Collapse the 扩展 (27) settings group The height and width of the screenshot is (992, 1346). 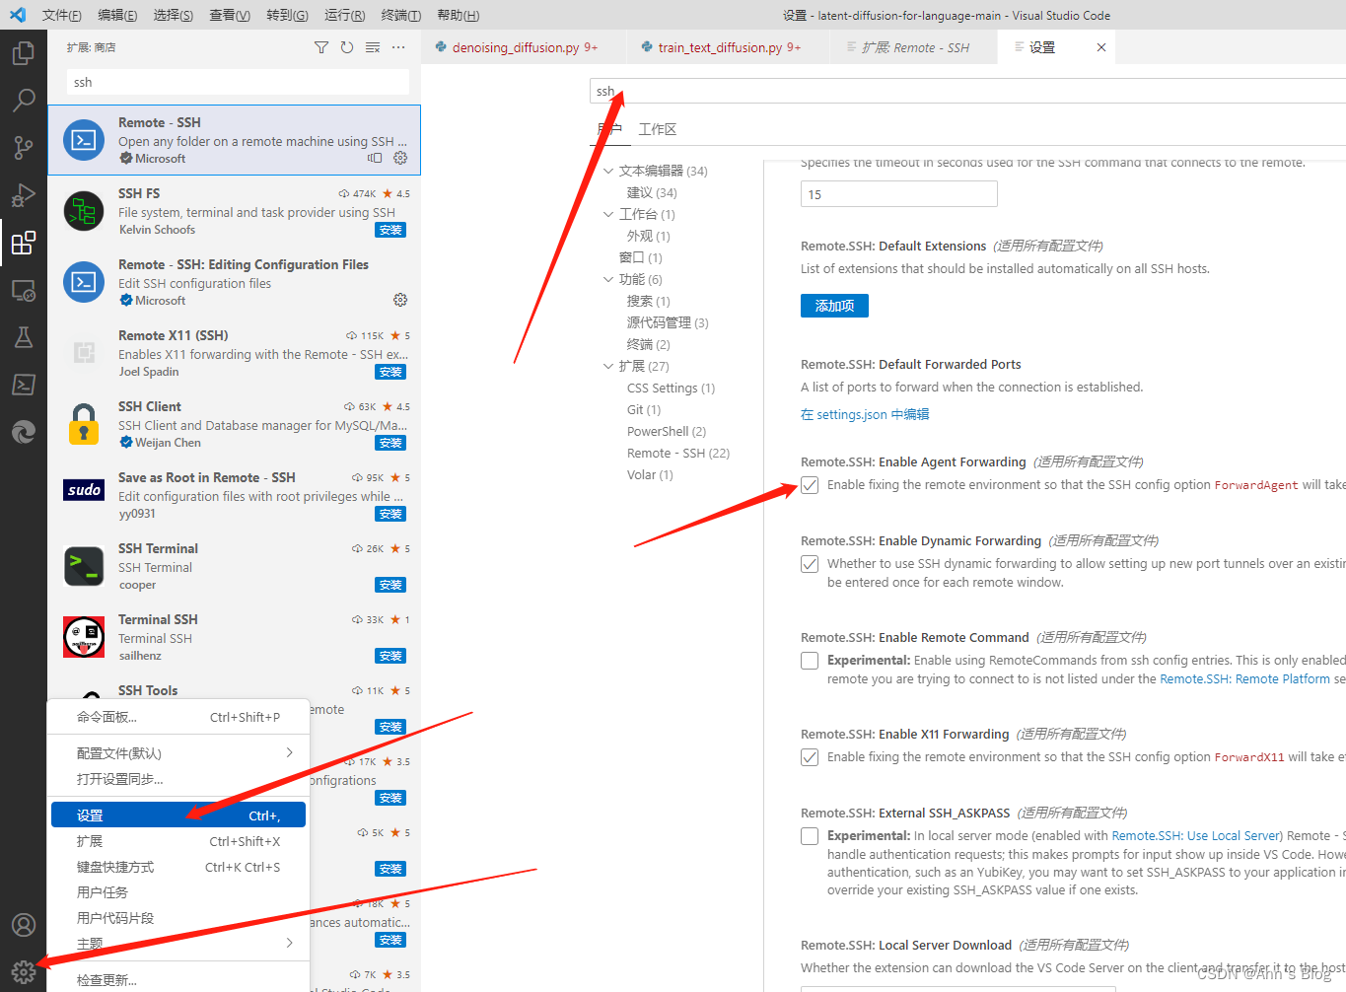[x=608, y=366]
